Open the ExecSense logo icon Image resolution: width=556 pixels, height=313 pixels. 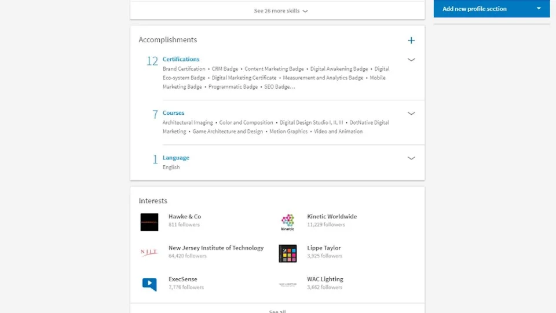pos(149,284)
